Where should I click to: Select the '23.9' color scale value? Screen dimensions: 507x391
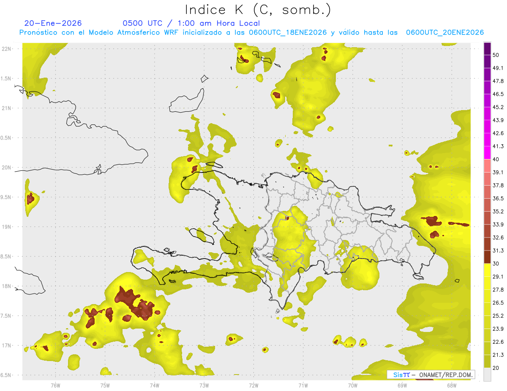(498, 329)
